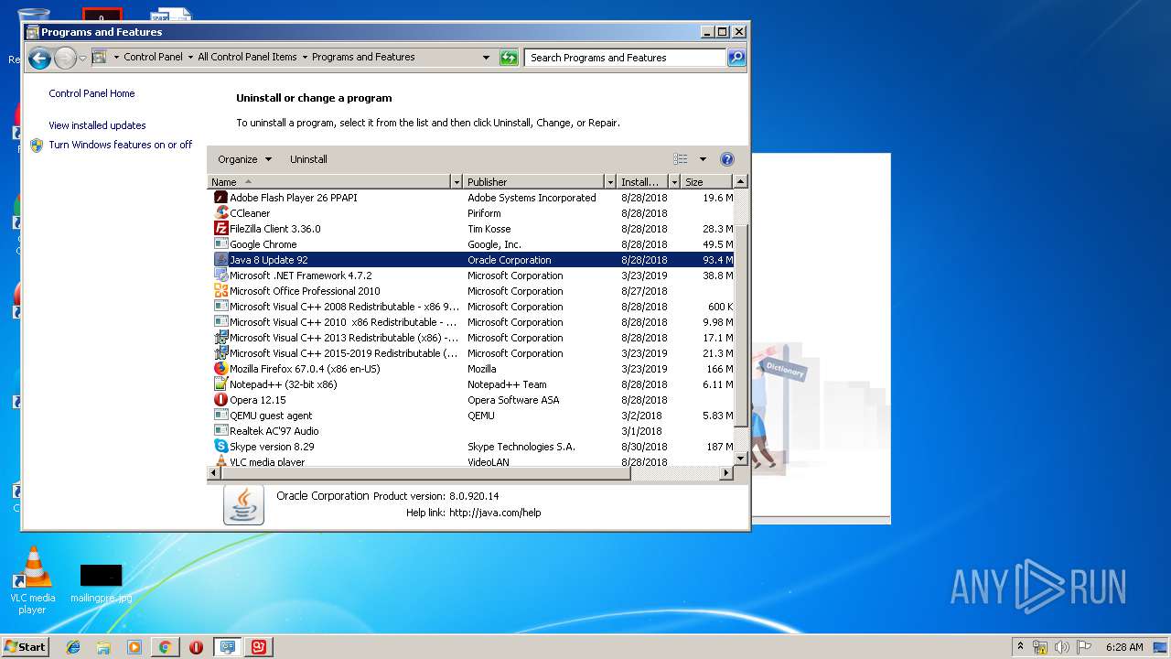Expand the address bar history dropdown
Viewport: 1171px width, 659px height.
[x=486, y=58]
